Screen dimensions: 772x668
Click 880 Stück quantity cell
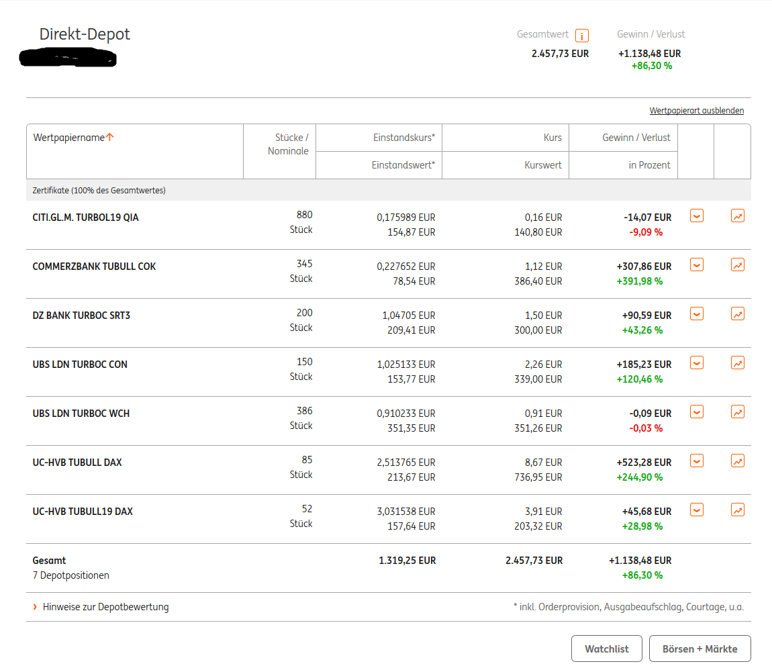coord(301,222)
